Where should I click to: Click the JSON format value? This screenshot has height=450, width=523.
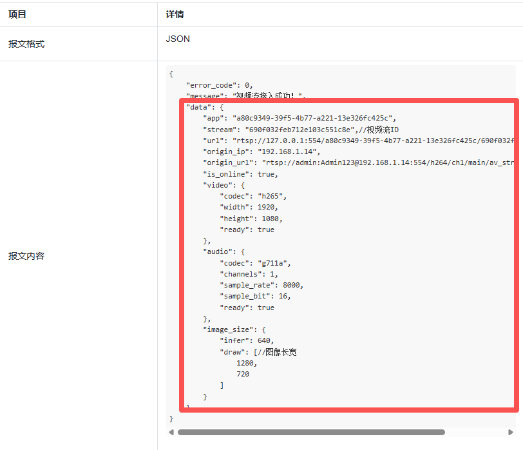[x=178, y=39]
